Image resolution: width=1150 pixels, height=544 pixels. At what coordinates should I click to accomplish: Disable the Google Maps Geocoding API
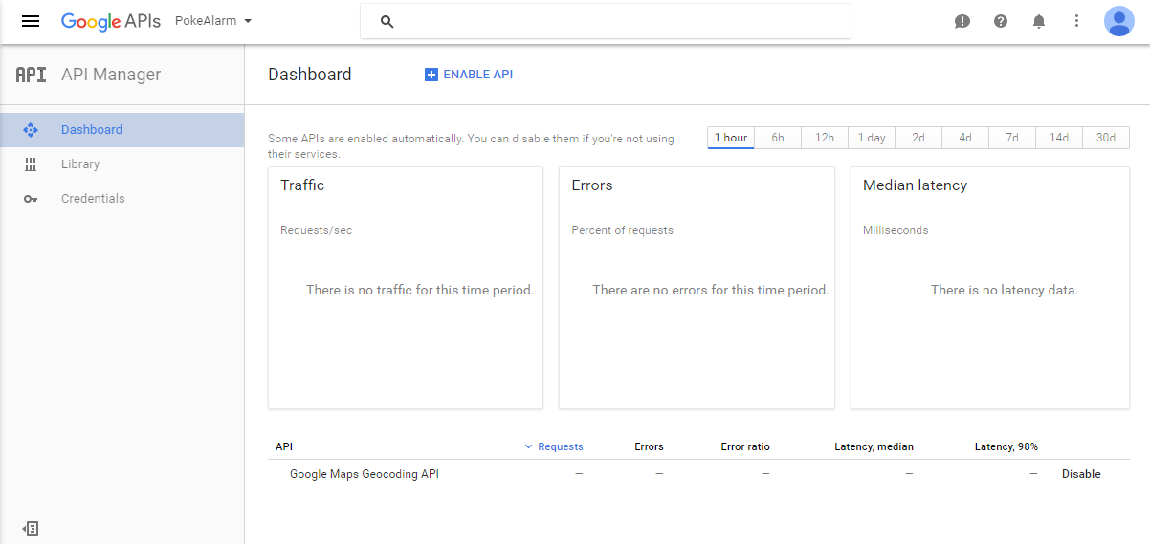coord(1081,474)
